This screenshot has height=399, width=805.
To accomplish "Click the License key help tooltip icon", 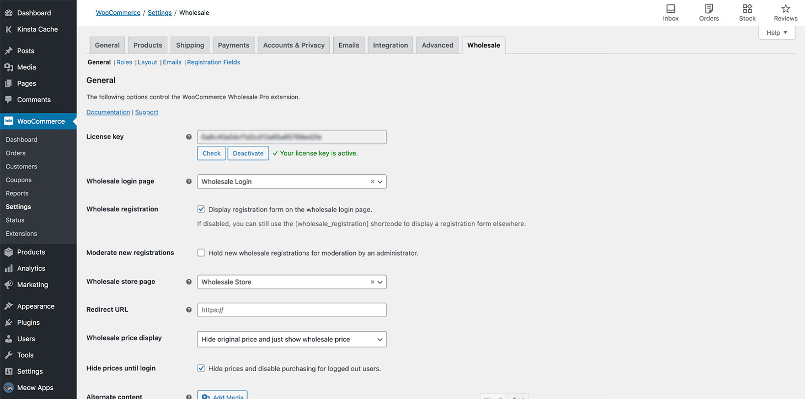I will pyautogui.click(x=188, y=137).
